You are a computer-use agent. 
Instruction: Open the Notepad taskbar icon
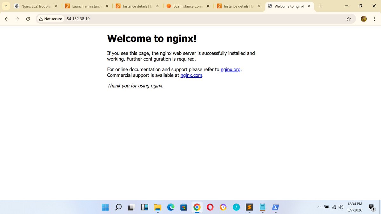262,207
